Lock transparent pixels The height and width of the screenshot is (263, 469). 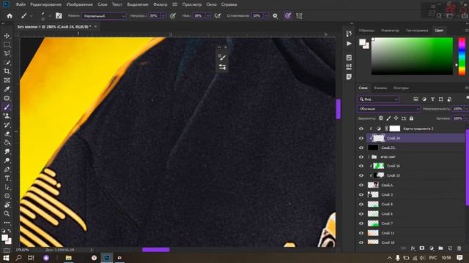tap(381, 118)
